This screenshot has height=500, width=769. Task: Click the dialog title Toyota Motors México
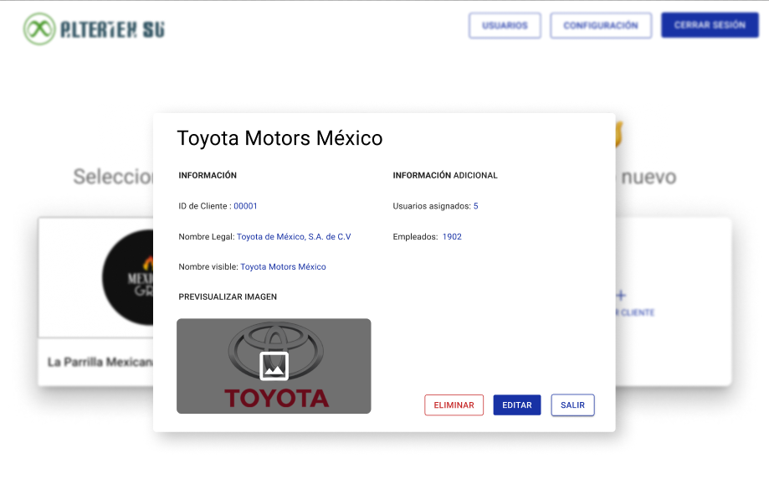[x=279, y=138]
